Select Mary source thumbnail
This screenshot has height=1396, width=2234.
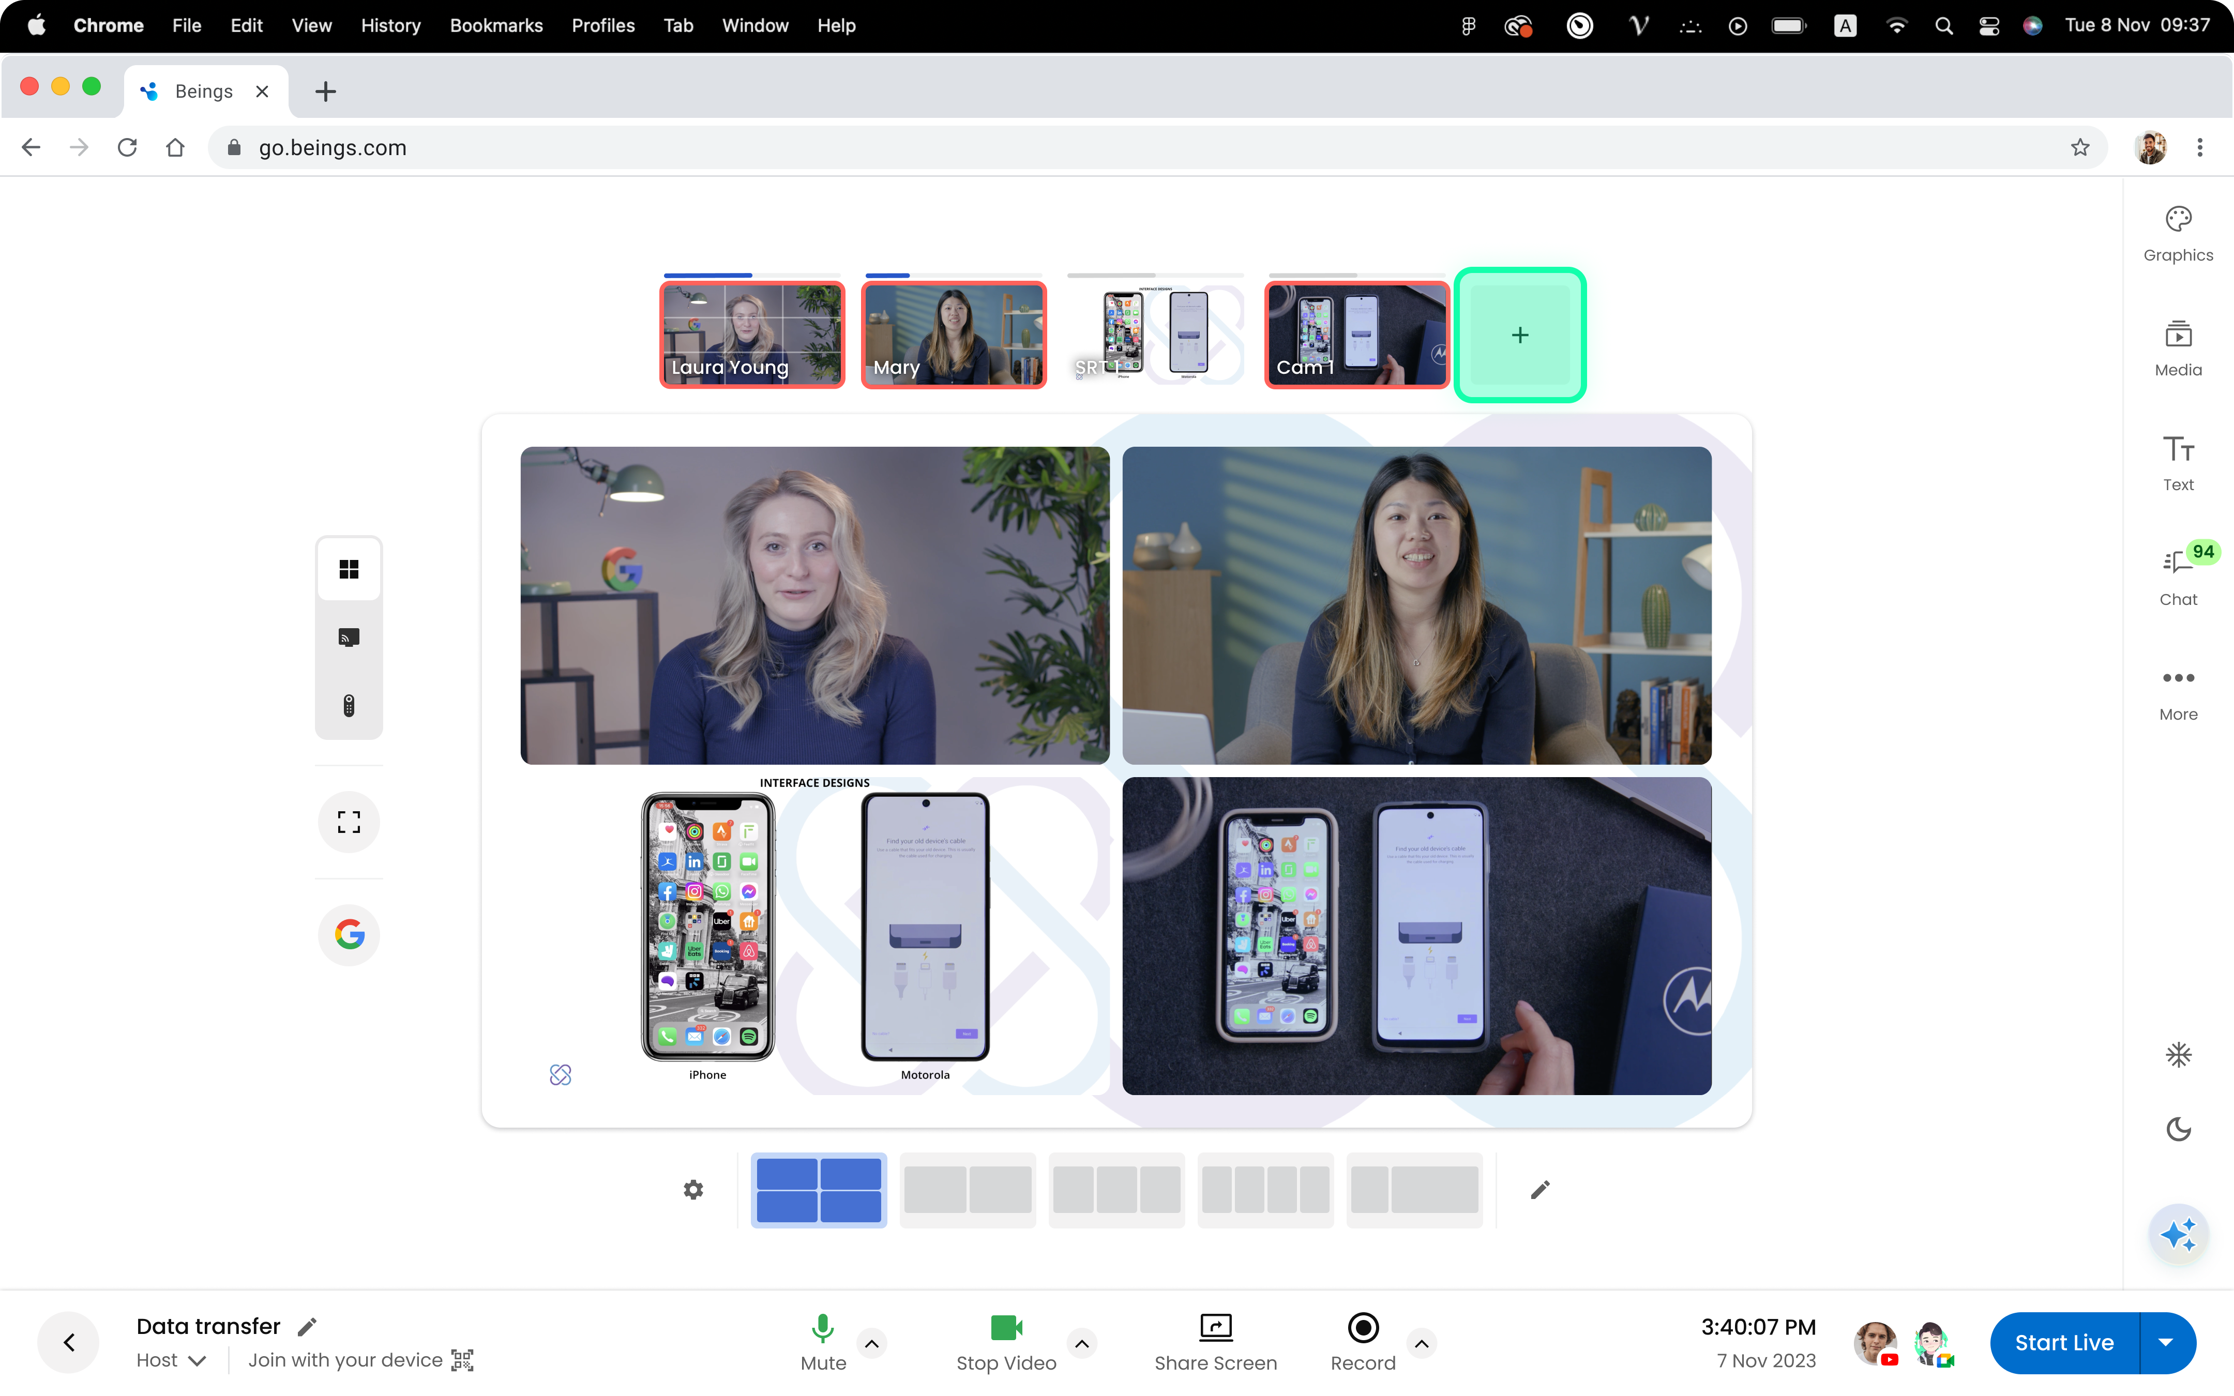[x=954, y=334]
